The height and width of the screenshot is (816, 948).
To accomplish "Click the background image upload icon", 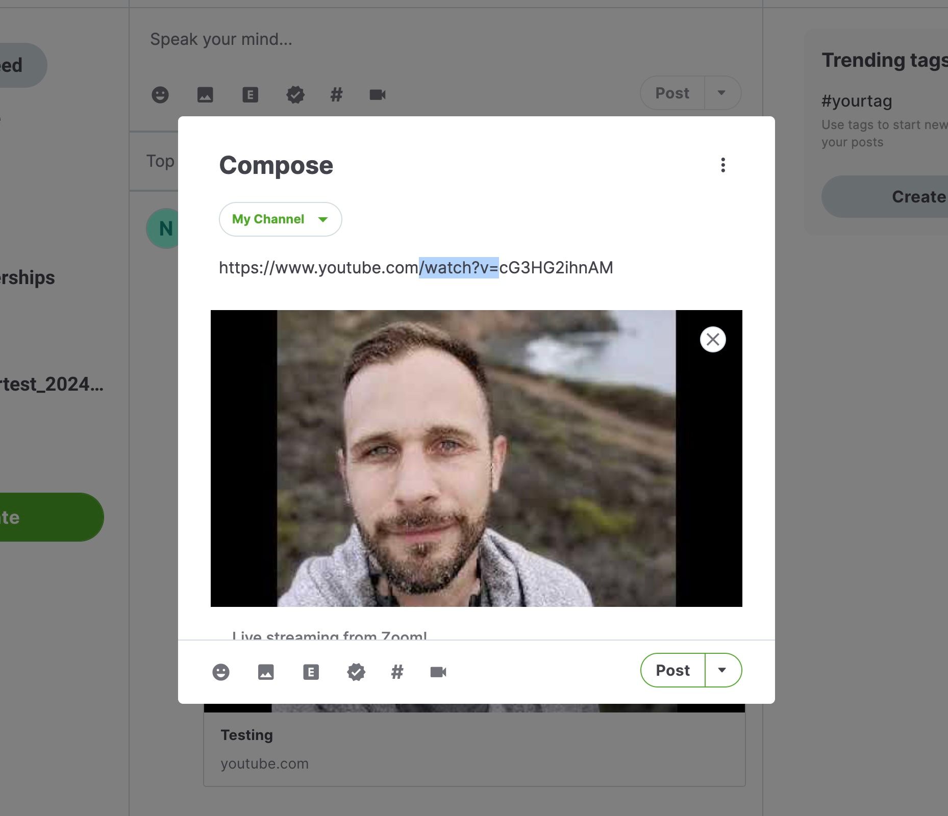I will [205, 95].
